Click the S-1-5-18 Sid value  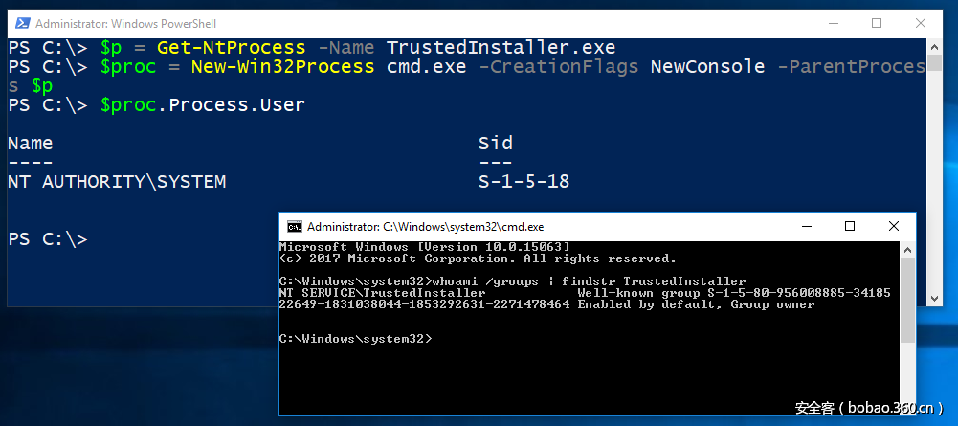524,182
